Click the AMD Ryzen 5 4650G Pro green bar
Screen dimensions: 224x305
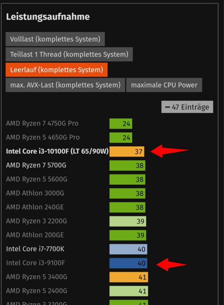tap(121, 137)
